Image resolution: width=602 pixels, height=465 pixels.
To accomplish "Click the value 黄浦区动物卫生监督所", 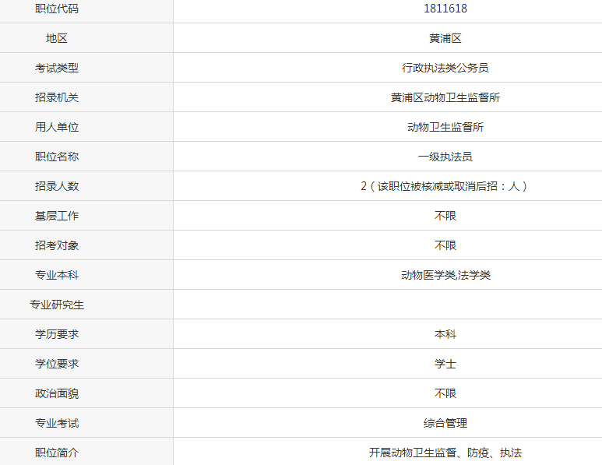I will (x=445, y=97).
